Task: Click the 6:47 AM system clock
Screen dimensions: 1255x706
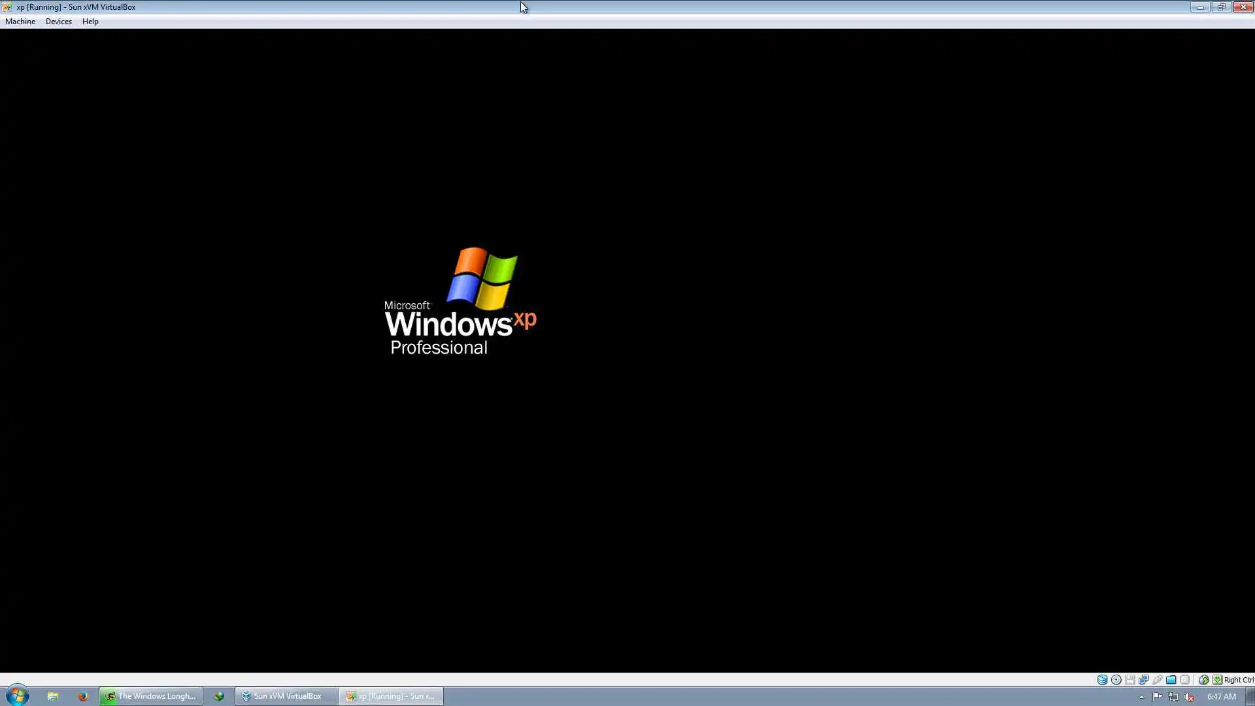Action: click(x=1221, y=697)
